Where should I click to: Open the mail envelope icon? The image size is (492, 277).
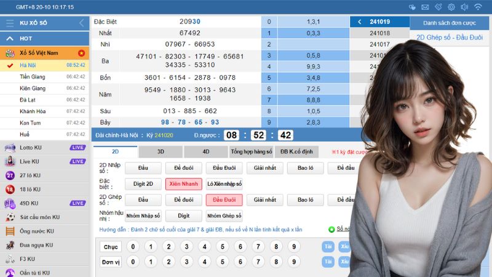424,7
